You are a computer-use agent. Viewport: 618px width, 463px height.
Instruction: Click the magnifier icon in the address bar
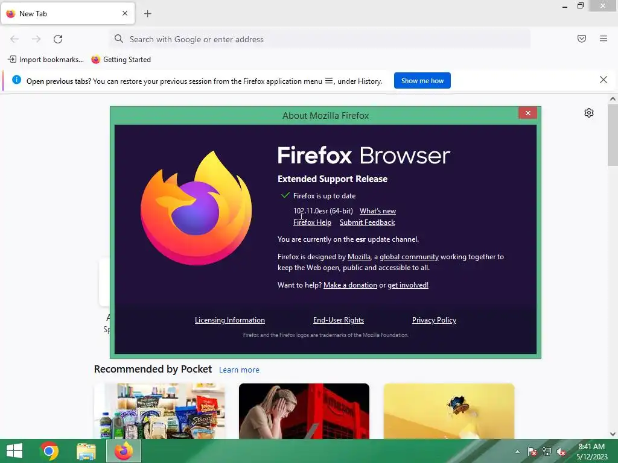[x=119, y=39]
